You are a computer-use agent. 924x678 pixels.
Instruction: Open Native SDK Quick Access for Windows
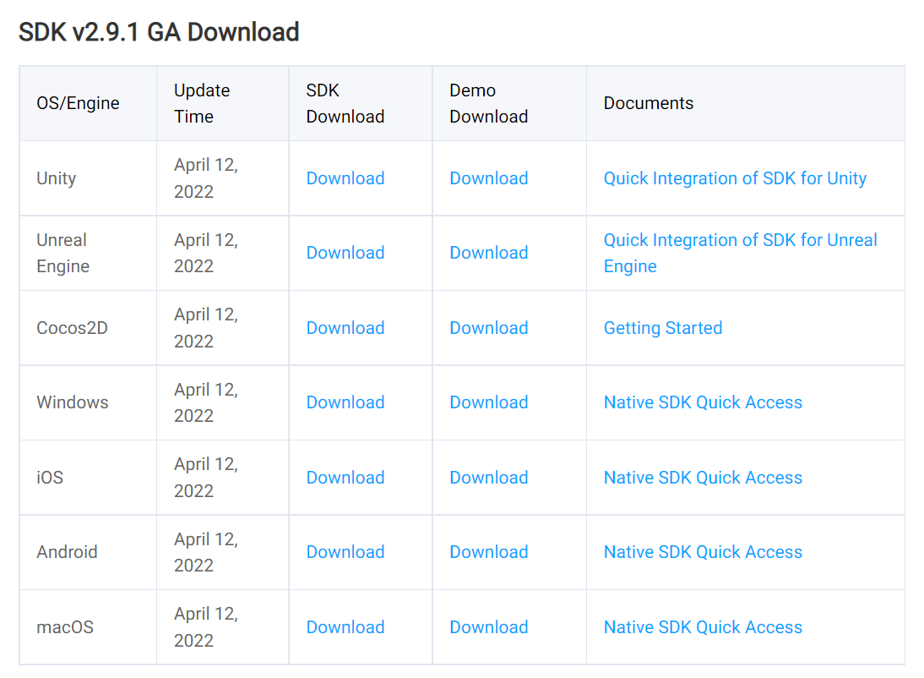703,402
